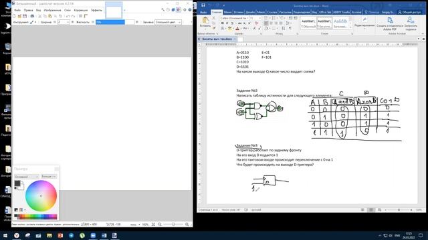Screen dimensions: 428x240
Task: Switch to Вид tab in Word
Action: pyautogui.click(x=314, y=12)
